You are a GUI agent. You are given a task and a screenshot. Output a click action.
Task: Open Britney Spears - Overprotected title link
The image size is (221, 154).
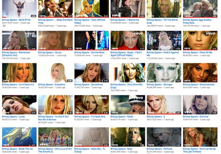click(199, 85)
